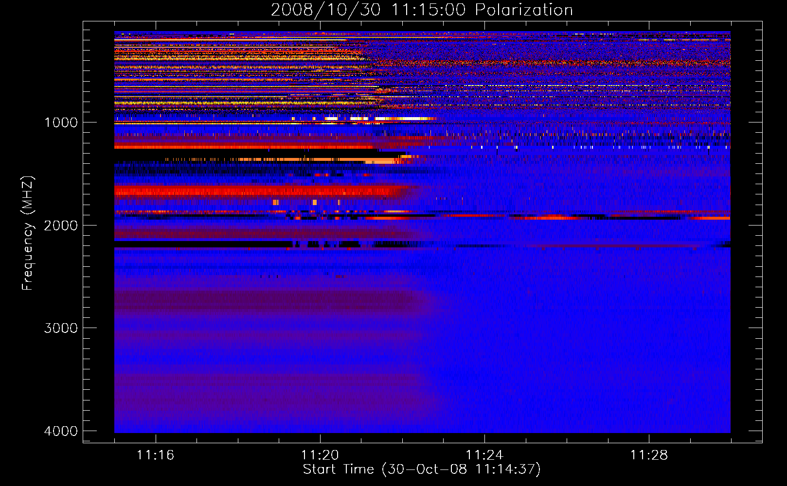Click the y-axis tick label 4000
This screenshot has height=486, width=787.
[x=61, y=431]
